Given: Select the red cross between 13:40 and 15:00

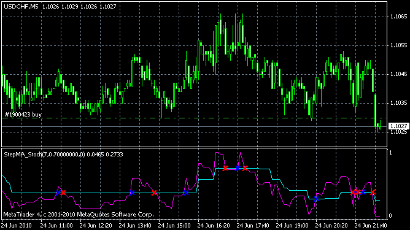Looking at the screenshot, I should point(154,193).
